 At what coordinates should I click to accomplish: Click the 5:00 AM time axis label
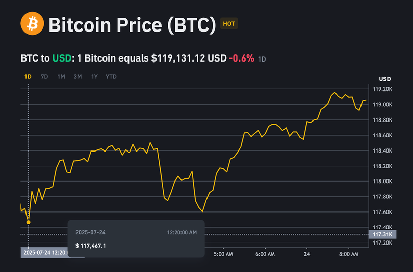pos(223,253)
